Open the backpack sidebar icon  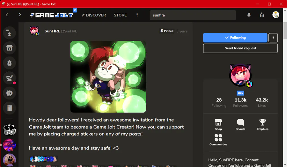pos(9,63)
